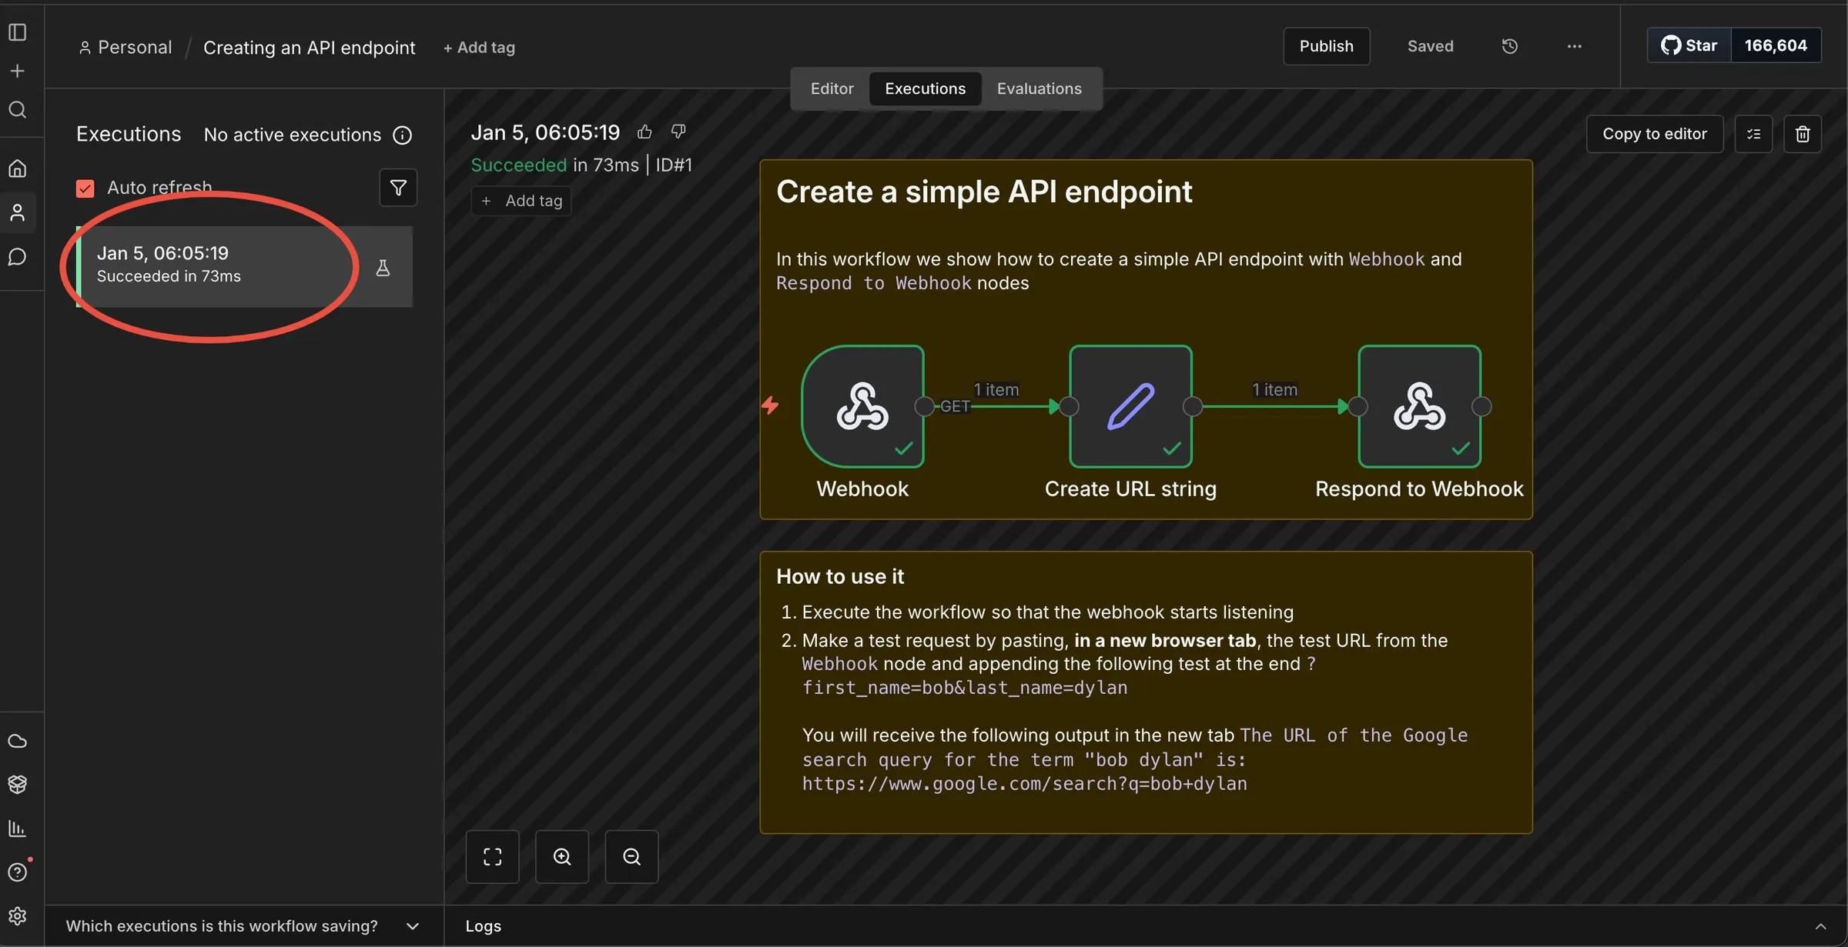The width and height of the screenshot is (1848, 947).
Task: Click the thumbs up icon for execution
Action: (x=644, y=132)
